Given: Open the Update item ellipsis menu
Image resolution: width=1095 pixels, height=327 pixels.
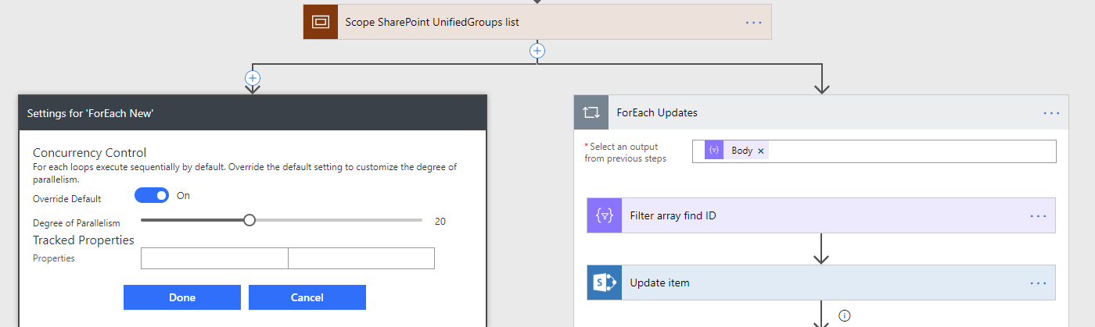Looking at the screenshot, I should tap(1038, 283).
